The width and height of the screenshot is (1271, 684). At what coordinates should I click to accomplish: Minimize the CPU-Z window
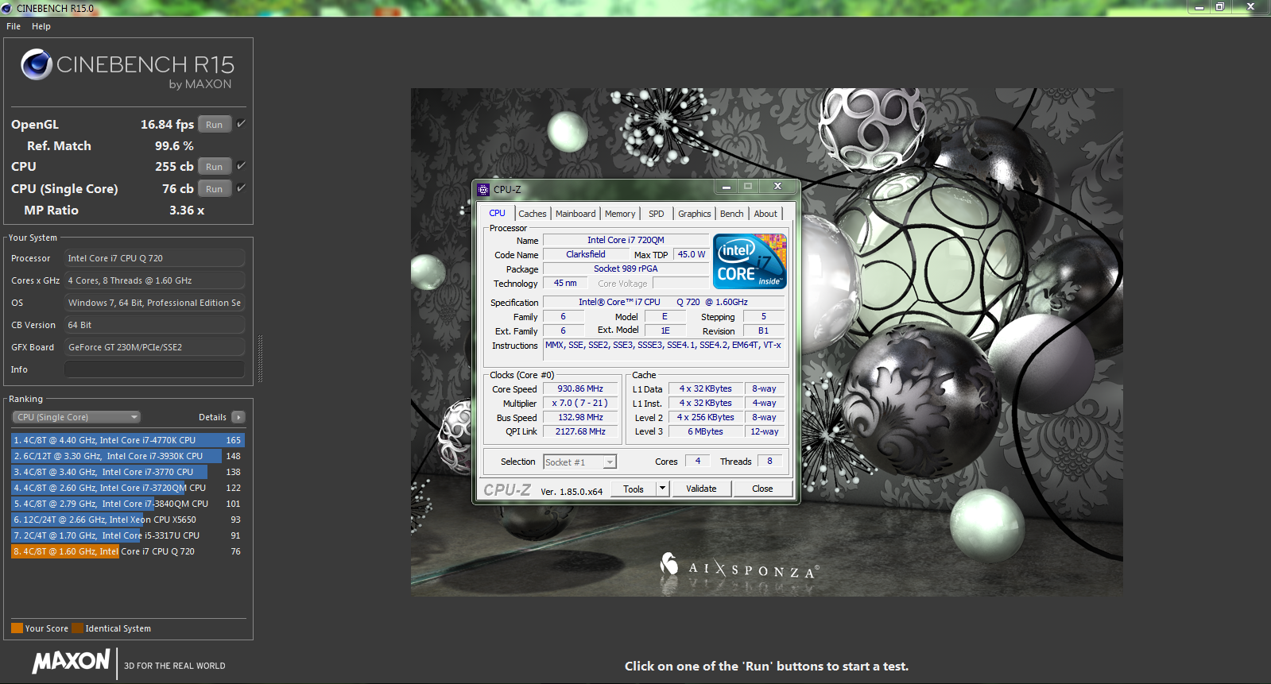tap(726, 187)
